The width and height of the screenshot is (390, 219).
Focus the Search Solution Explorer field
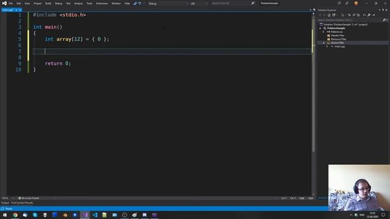[x=350, y=20]
